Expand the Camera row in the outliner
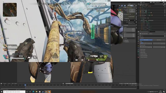 pos(139,11)
